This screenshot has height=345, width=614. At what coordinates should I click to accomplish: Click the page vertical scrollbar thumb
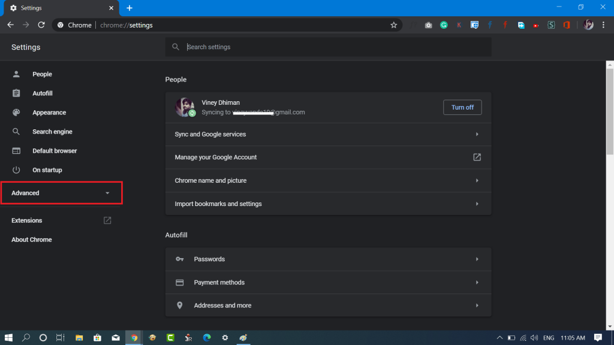pyautogui.click(x=610, y=111)
